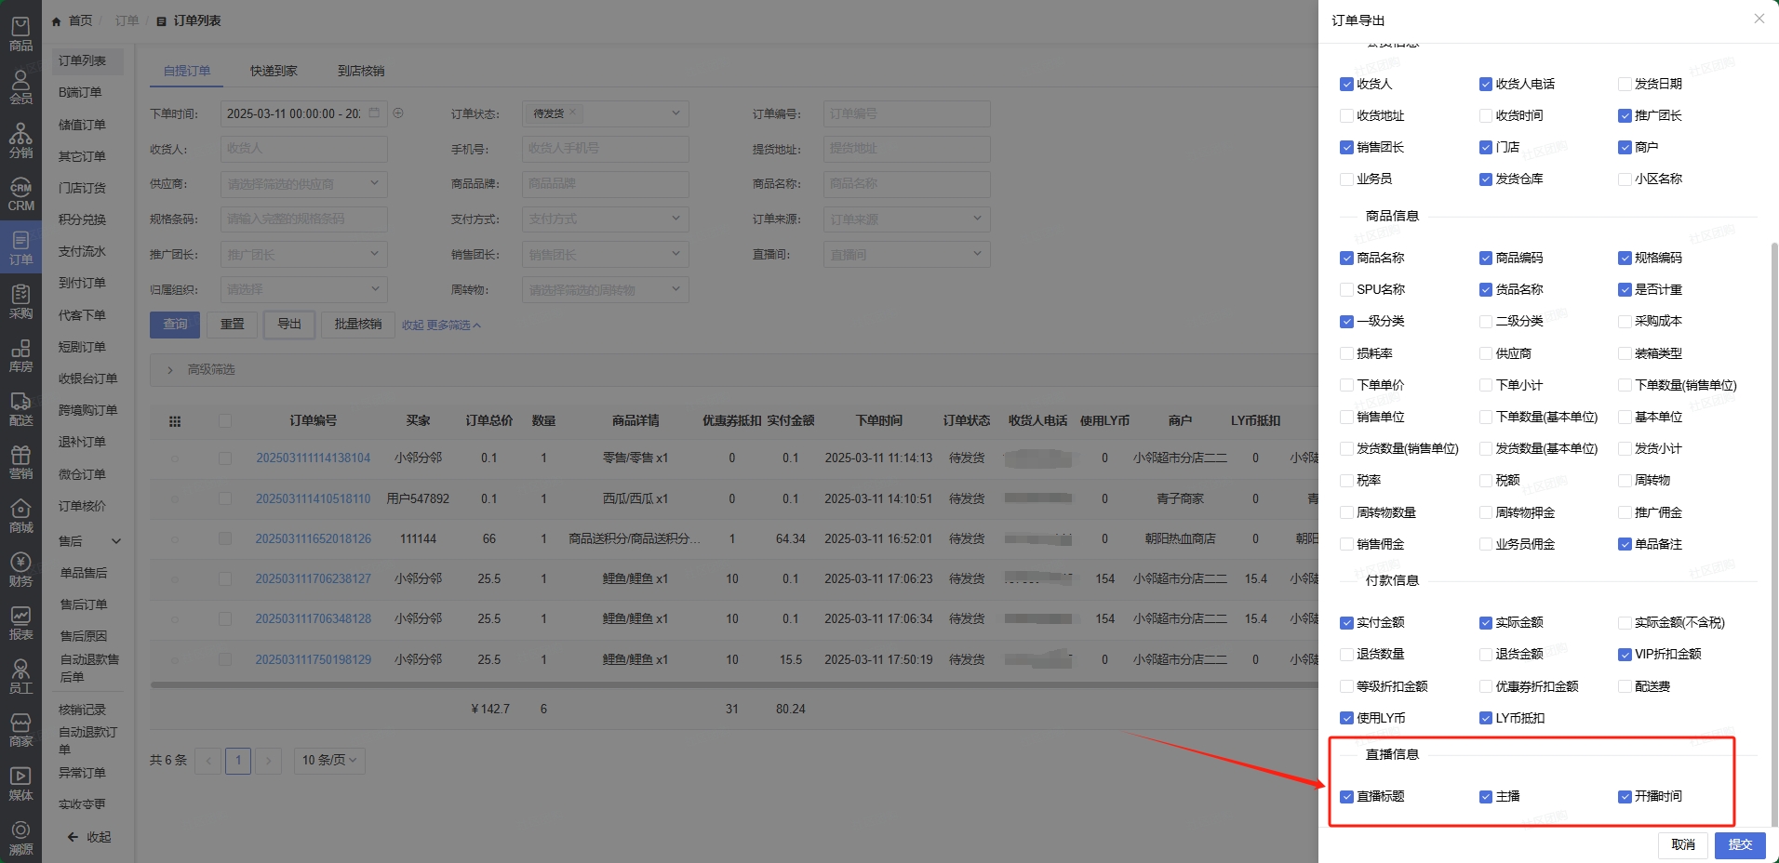
Task: Expand the 售后 sidebar group
Action: (89, 541)
